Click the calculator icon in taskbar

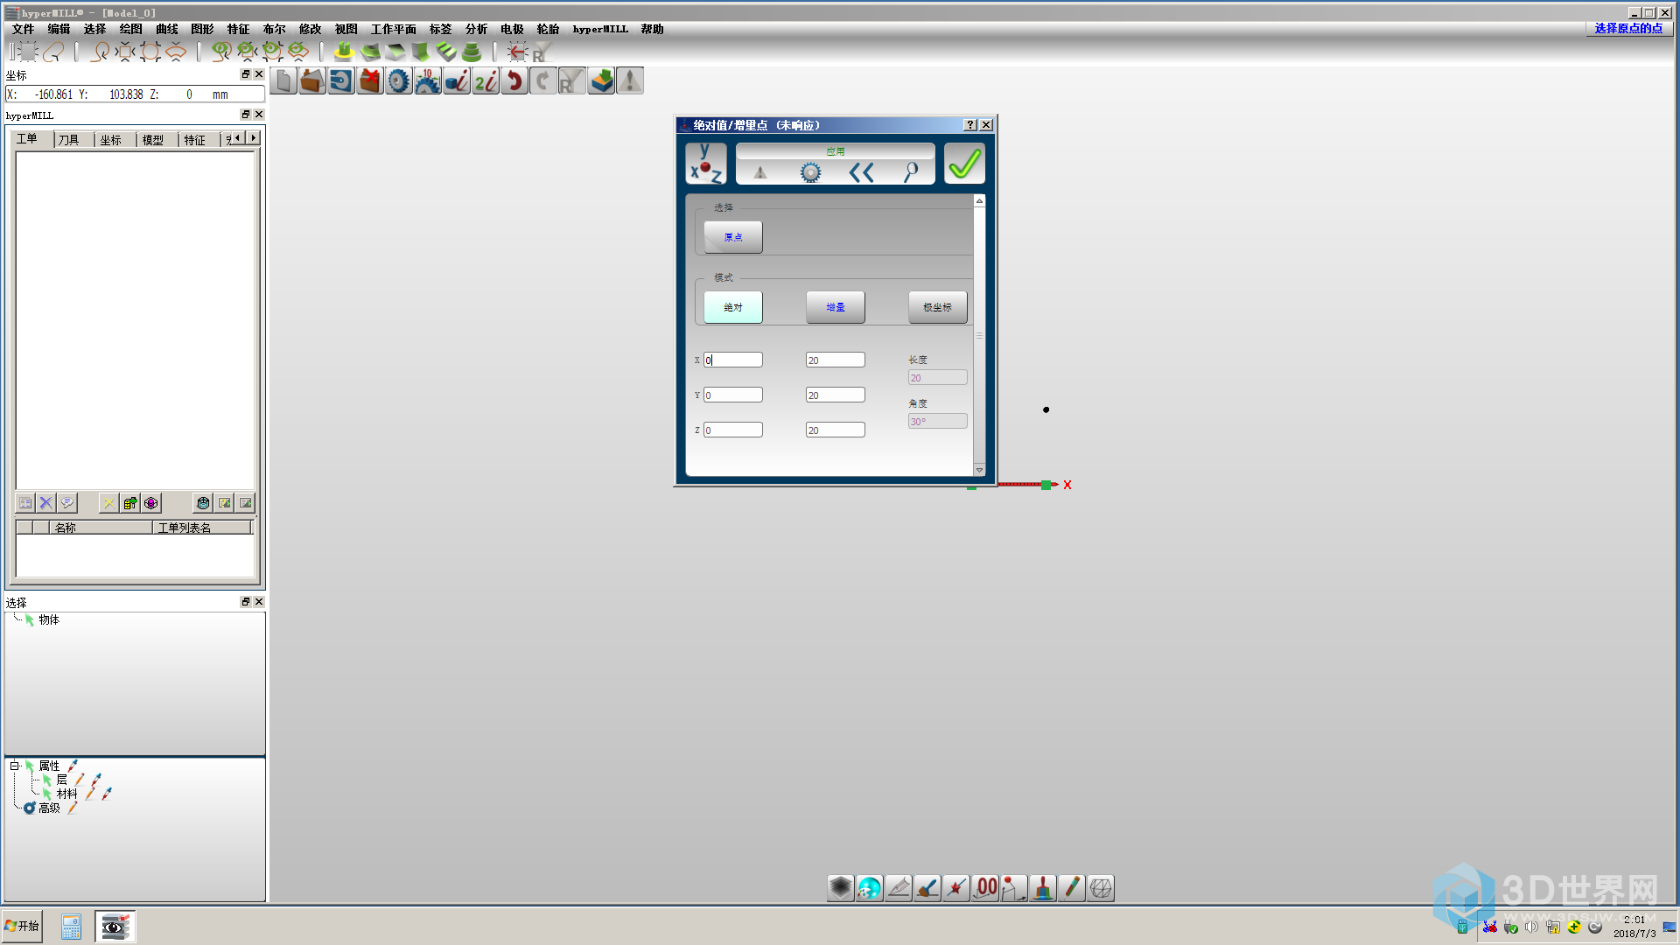tap(71, 926)
